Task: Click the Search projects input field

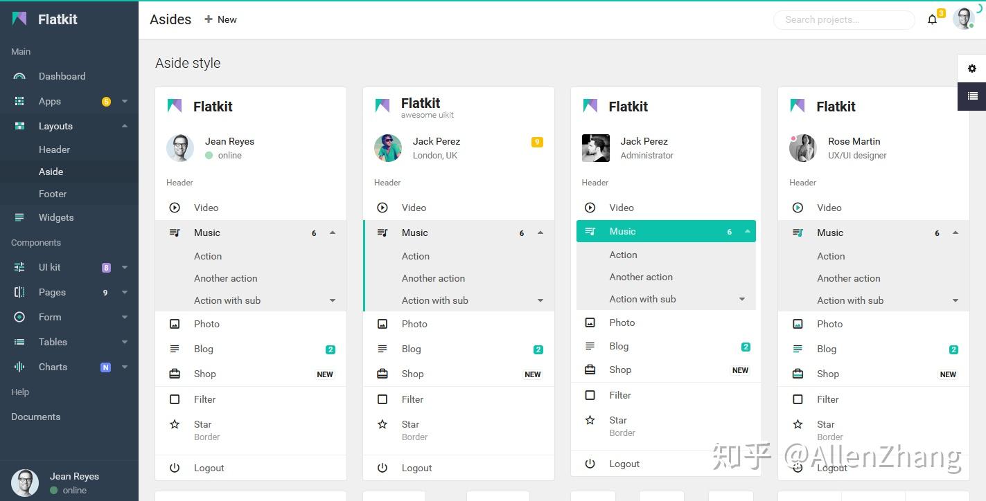Action: (844, 20)
